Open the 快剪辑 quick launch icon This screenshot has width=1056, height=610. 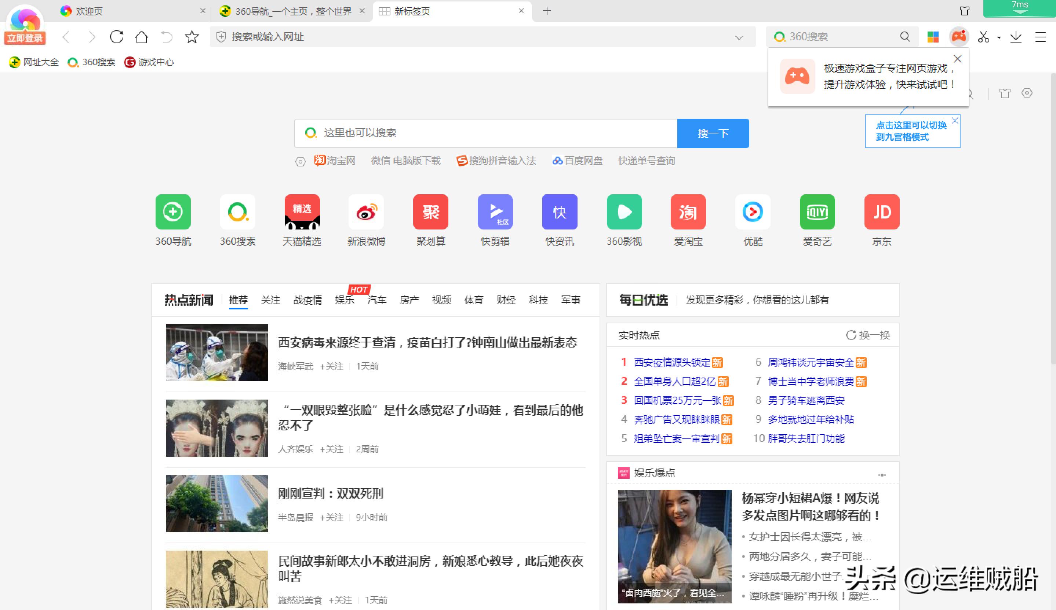click(495, 212)
